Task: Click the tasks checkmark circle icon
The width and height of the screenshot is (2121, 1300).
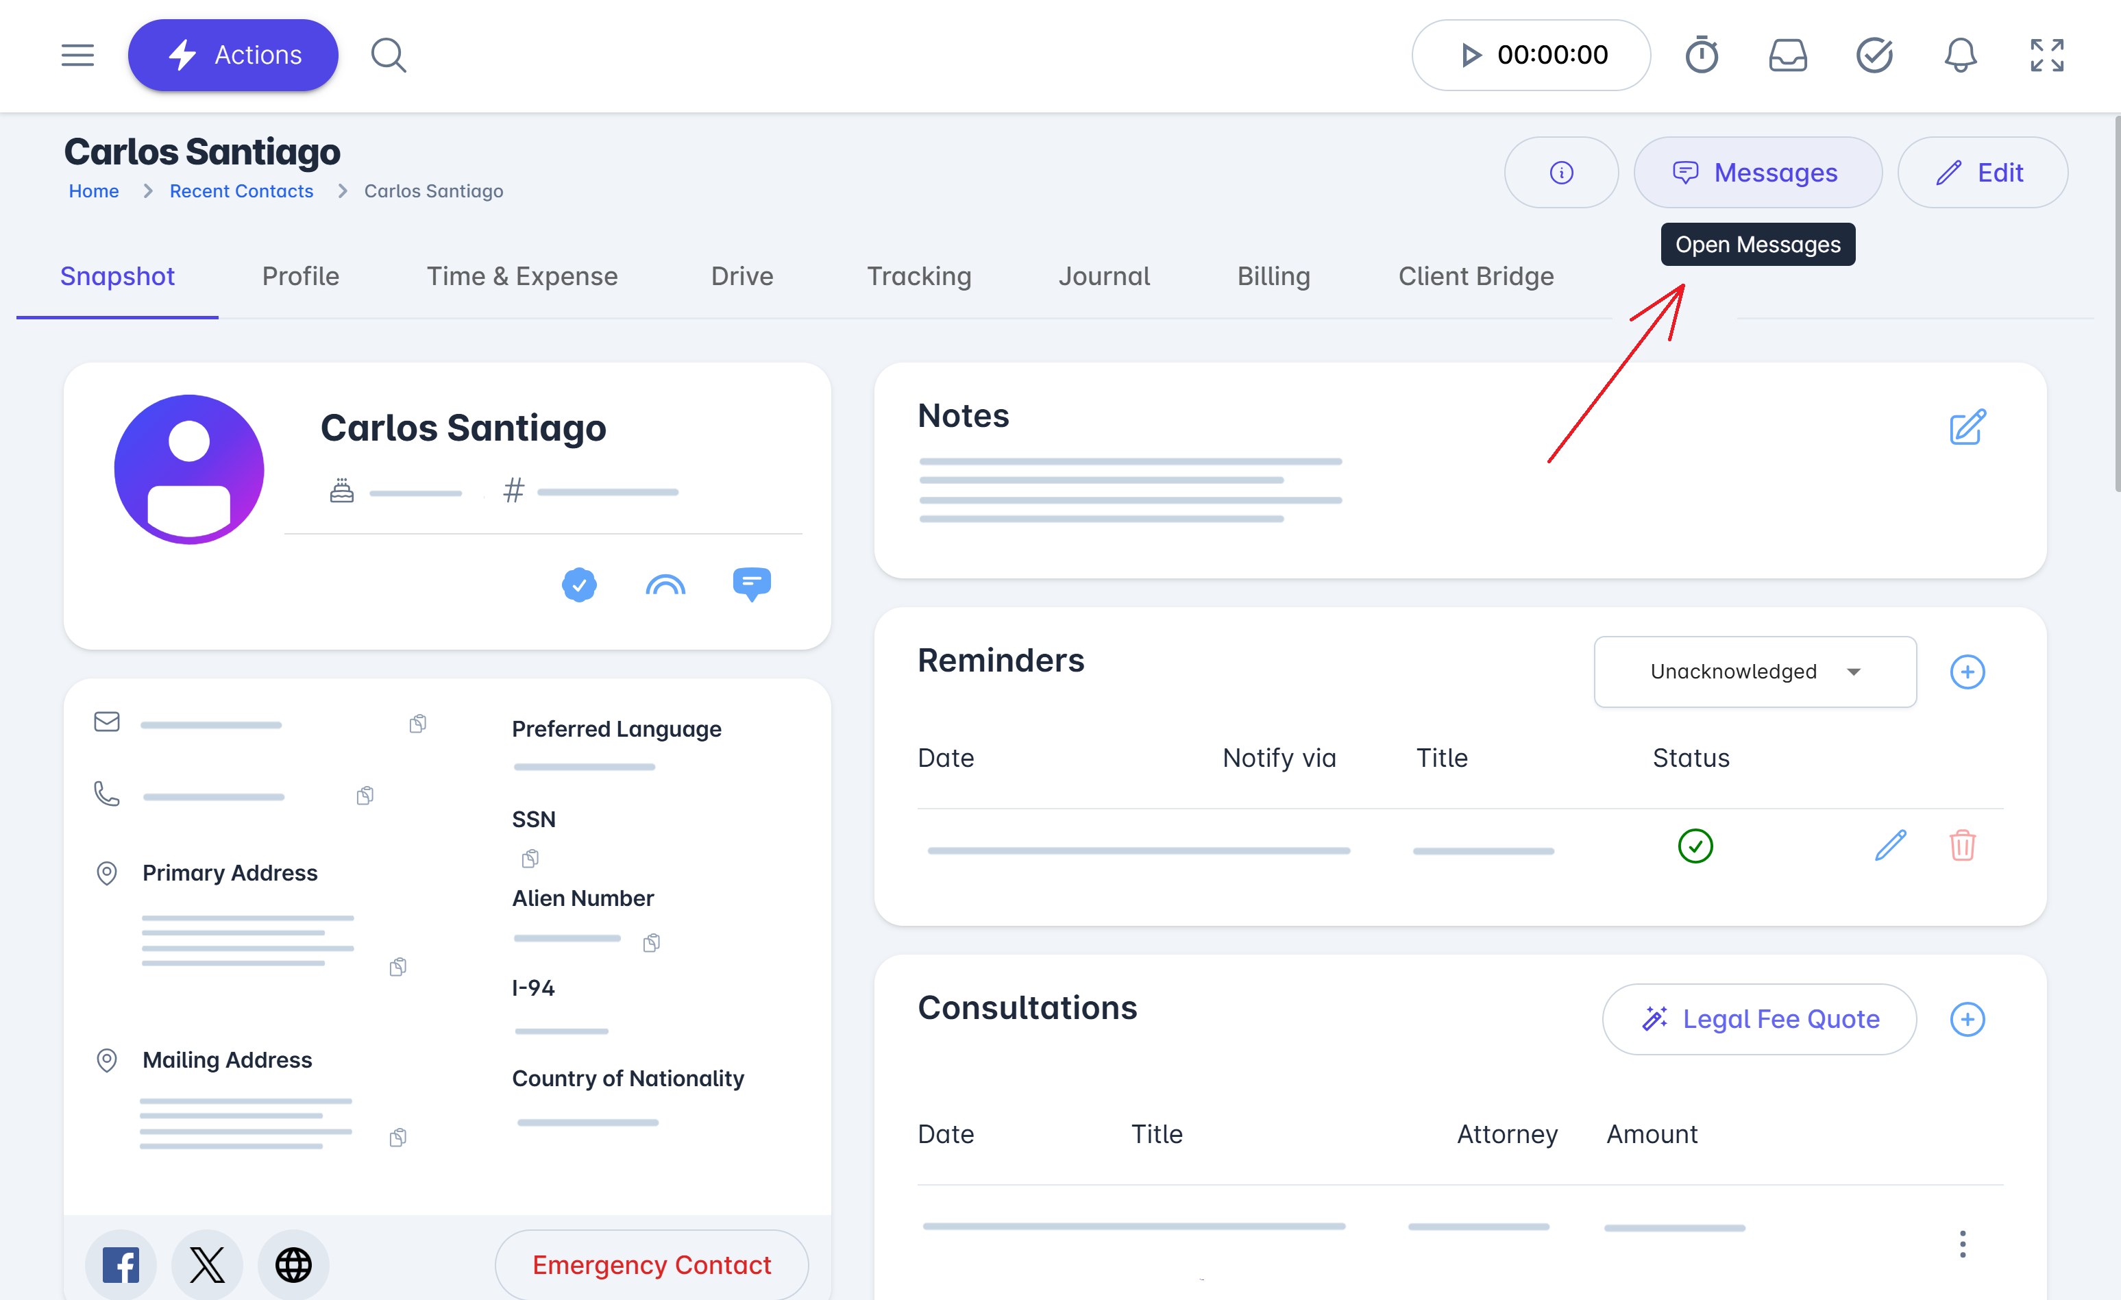Action: tap(1874, 55)
